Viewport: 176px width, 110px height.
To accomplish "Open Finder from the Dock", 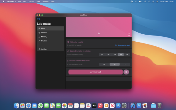I will coord(16,106).
